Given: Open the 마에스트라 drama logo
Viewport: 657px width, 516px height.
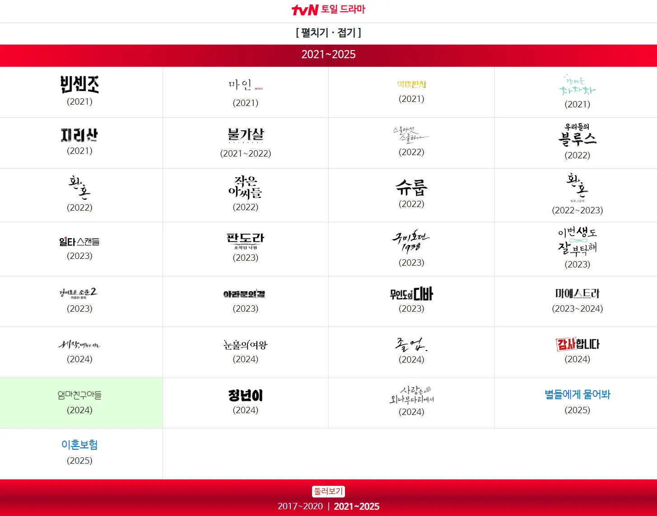Looking at the screenshot, I should tap(577, 294).
